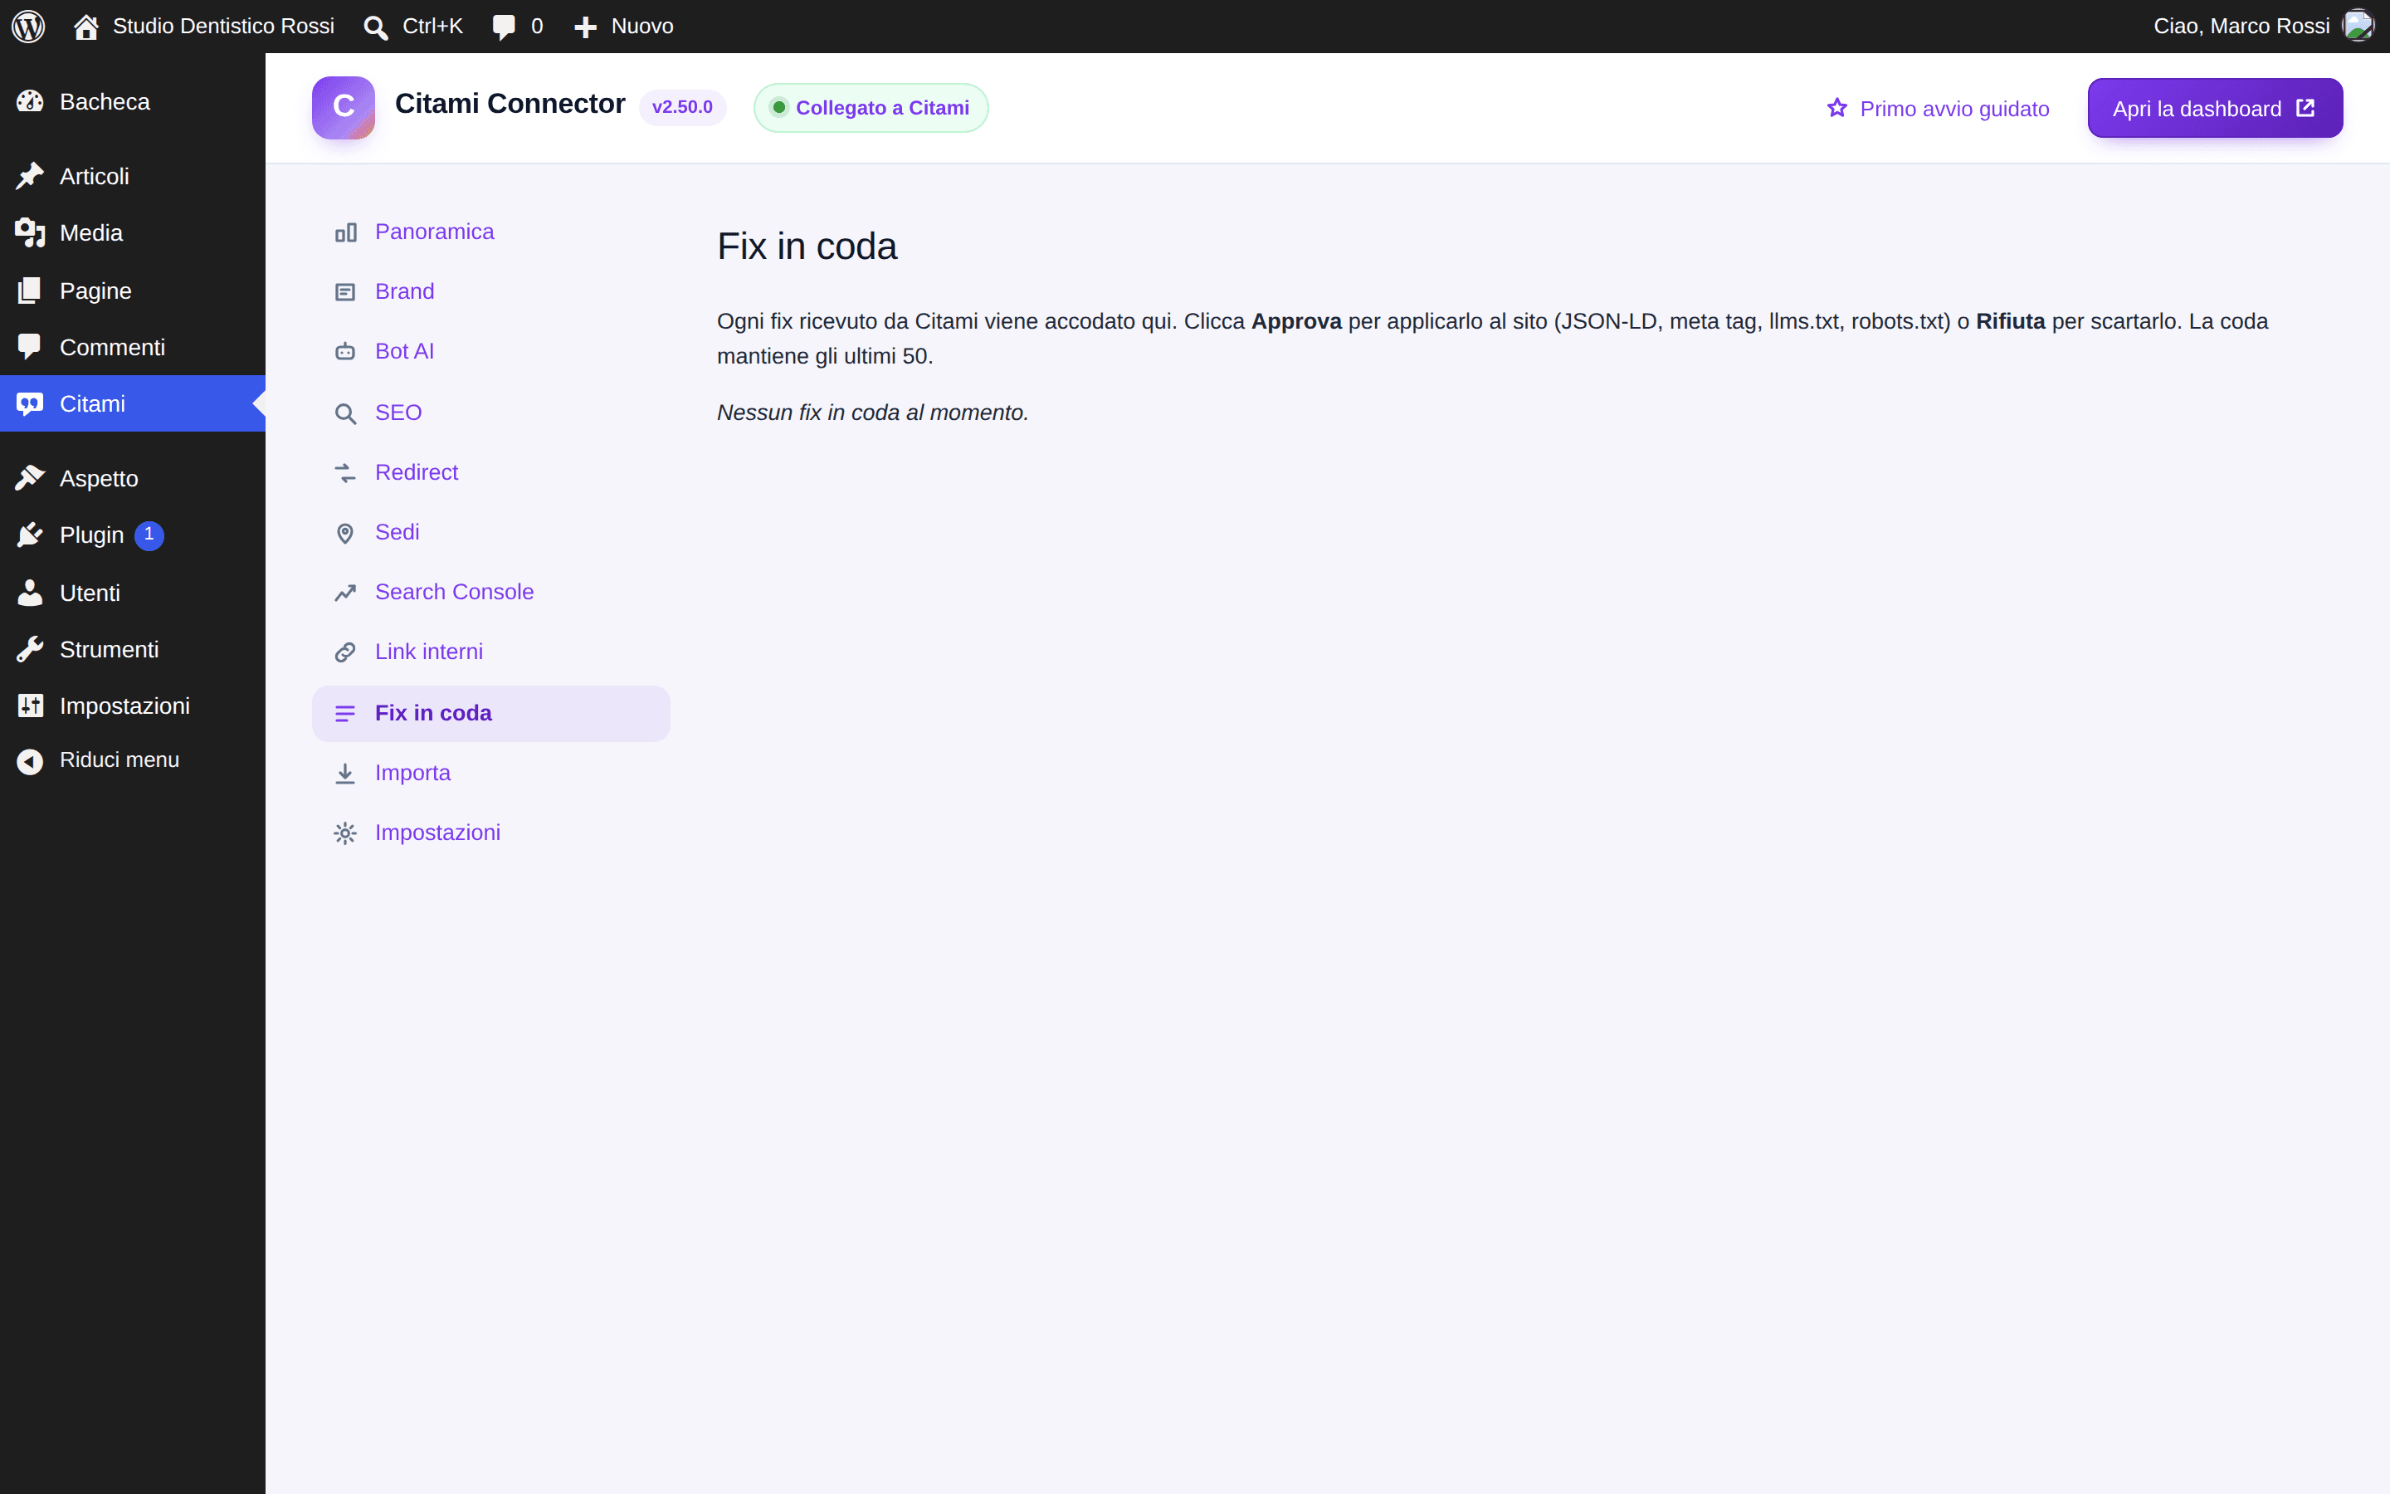Click the Collegato a Citami status badge
This screenshot has width=2390, height=1494.
coord(871,108)
